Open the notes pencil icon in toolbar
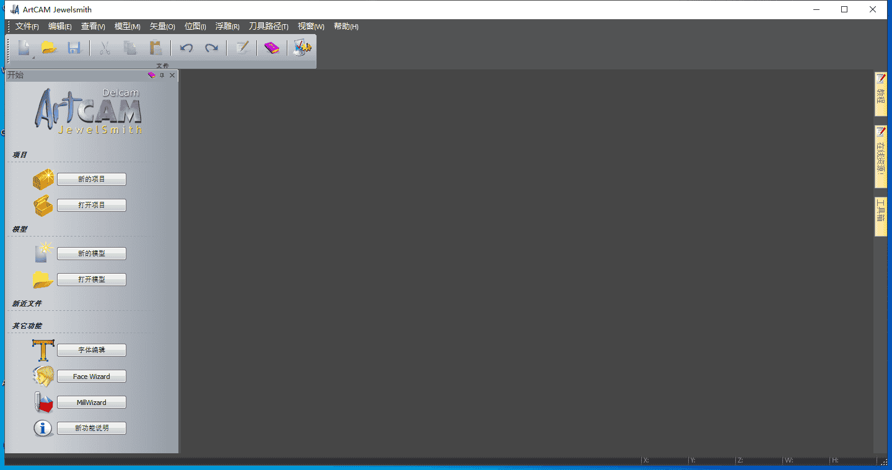Screen dimensions: 892x470 (242, 48)
